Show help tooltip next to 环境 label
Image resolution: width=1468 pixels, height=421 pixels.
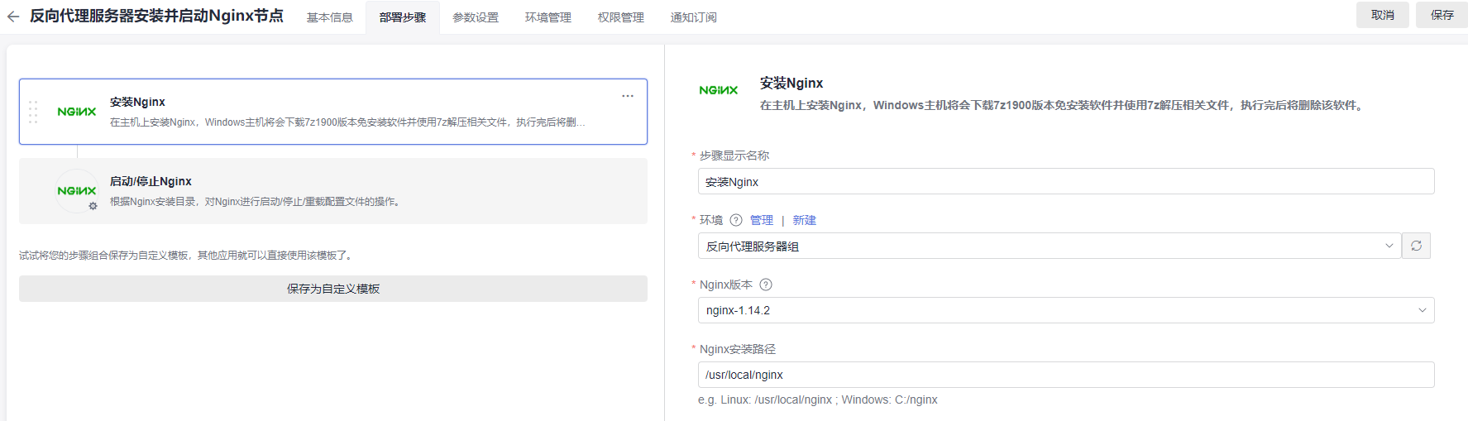736,220
